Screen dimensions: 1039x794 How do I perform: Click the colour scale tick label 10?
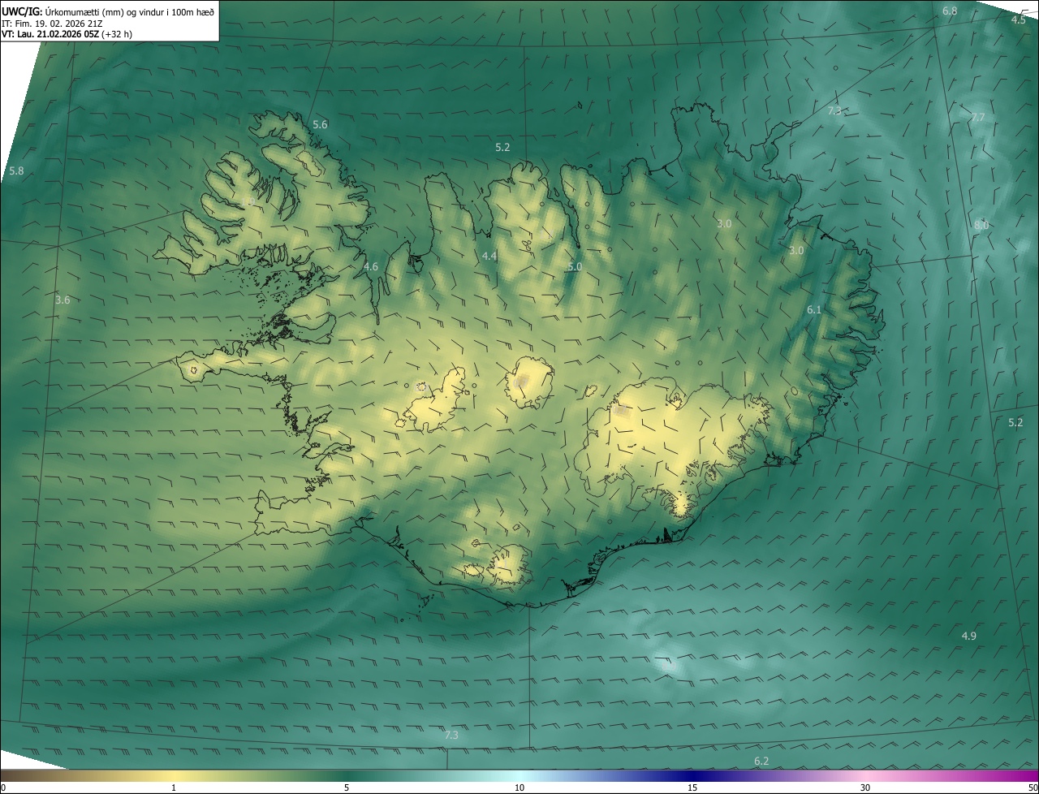point(519,788)
